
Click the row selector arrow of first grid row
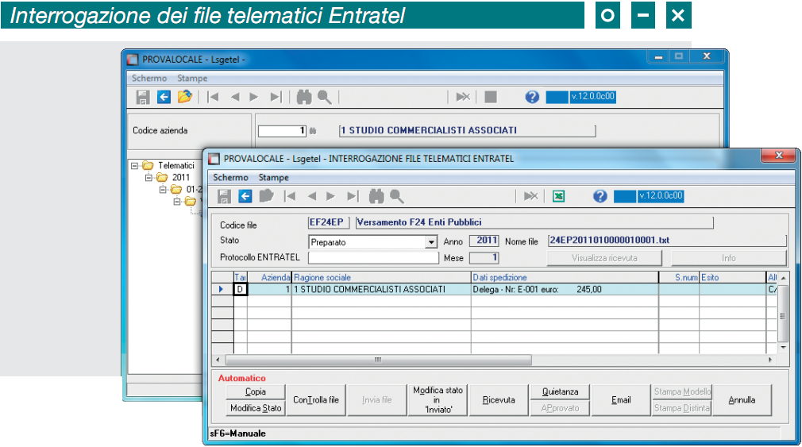click(222, 290)
